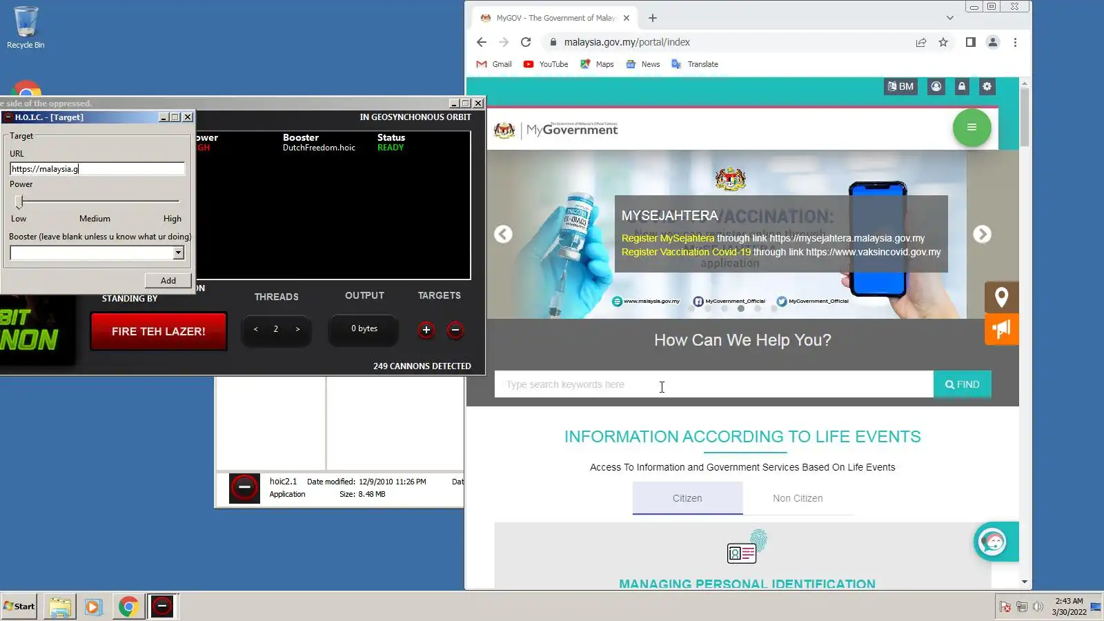Select DutchFreedom.hoic booster row
The width and height of the screenshot is (1104, 621).
coord(319,148)
